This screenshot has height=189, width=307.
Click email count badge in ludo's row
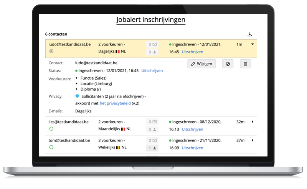pyautogui.click(x=152, y=45)
